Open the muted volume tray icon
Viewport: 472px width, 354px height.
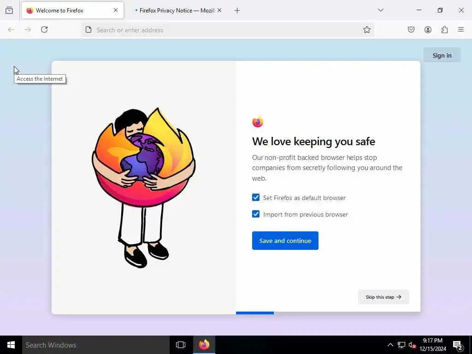tap(412, 345)
